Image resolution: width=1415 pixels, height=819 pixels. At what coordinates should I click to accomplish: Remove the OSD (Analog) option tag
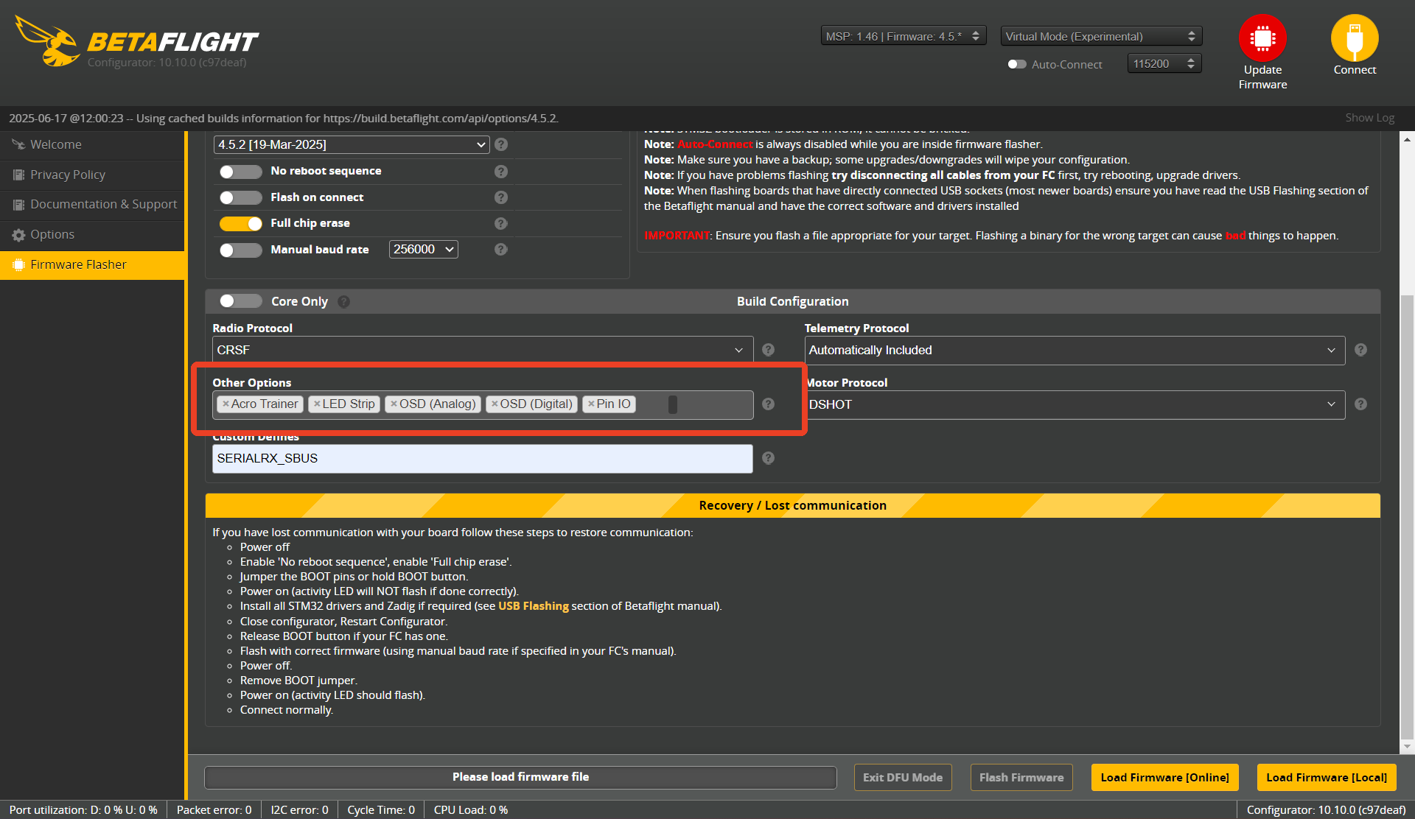pos(394,404)
